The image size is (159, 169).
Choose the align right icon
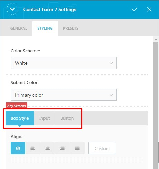click(62, 148)
